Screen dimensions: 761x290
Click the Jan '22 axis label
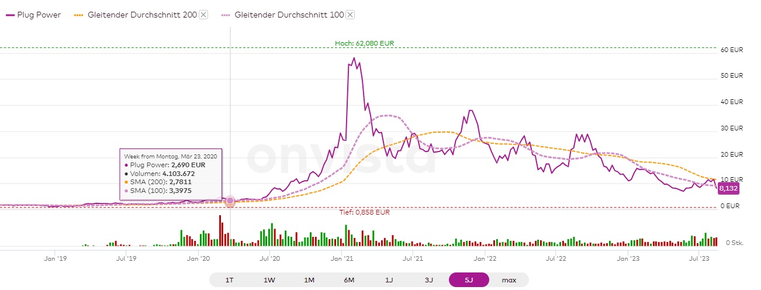[x=485, y=257]
